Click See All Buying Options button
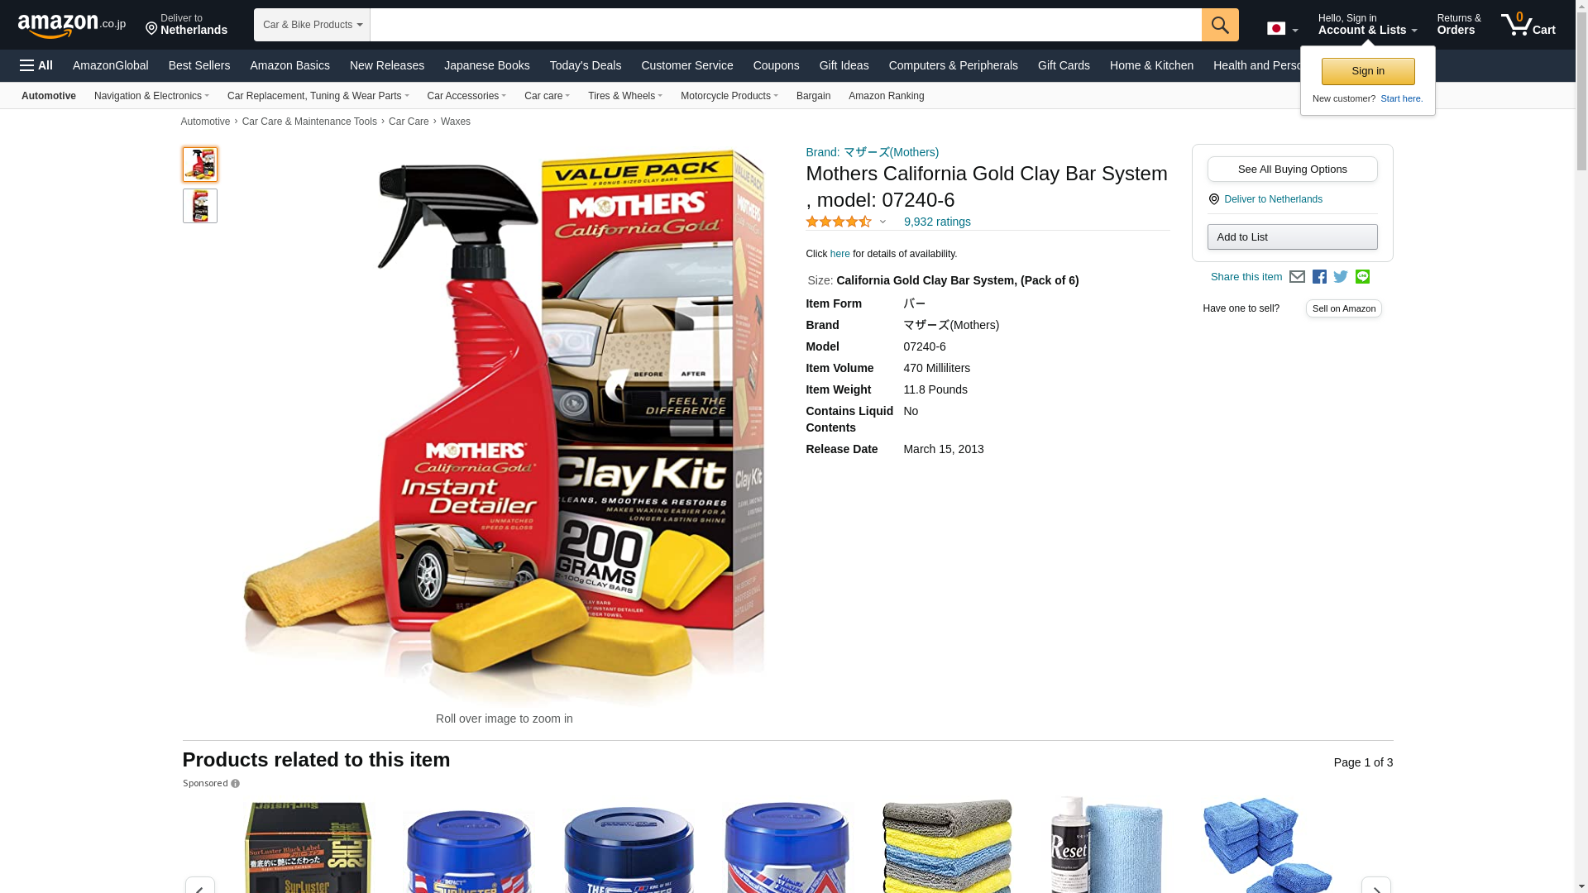The width and height of the screenshot is (1588, 893). point(1292,170)
